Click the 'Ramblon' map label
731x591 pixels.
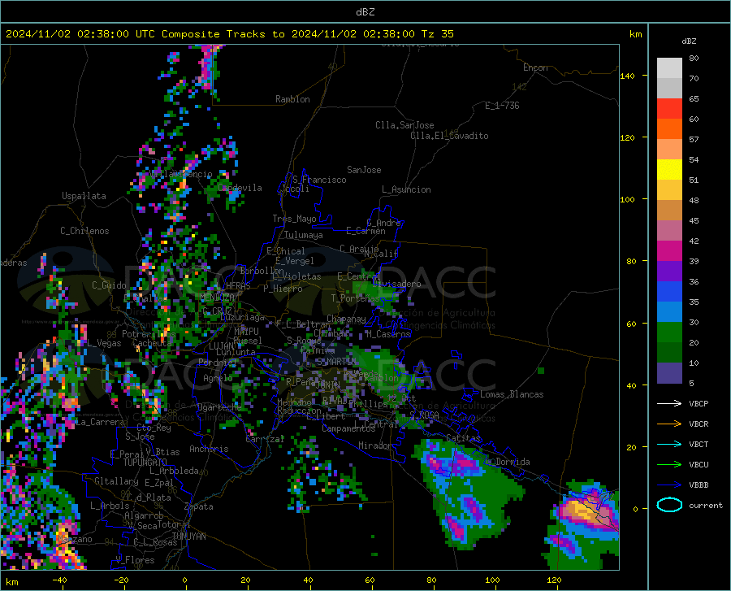(292, 99)
